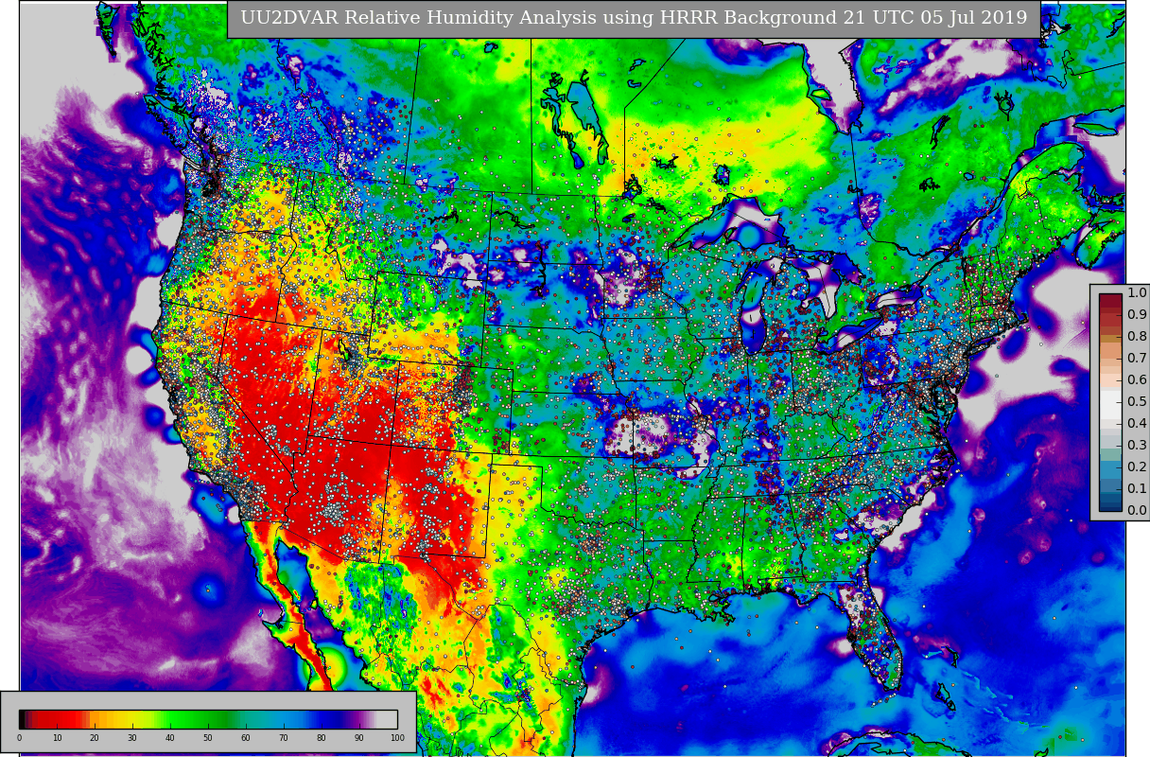Pick the dark red top of the vertical colorbar
1150x757 pixels.
point(1110,303)
